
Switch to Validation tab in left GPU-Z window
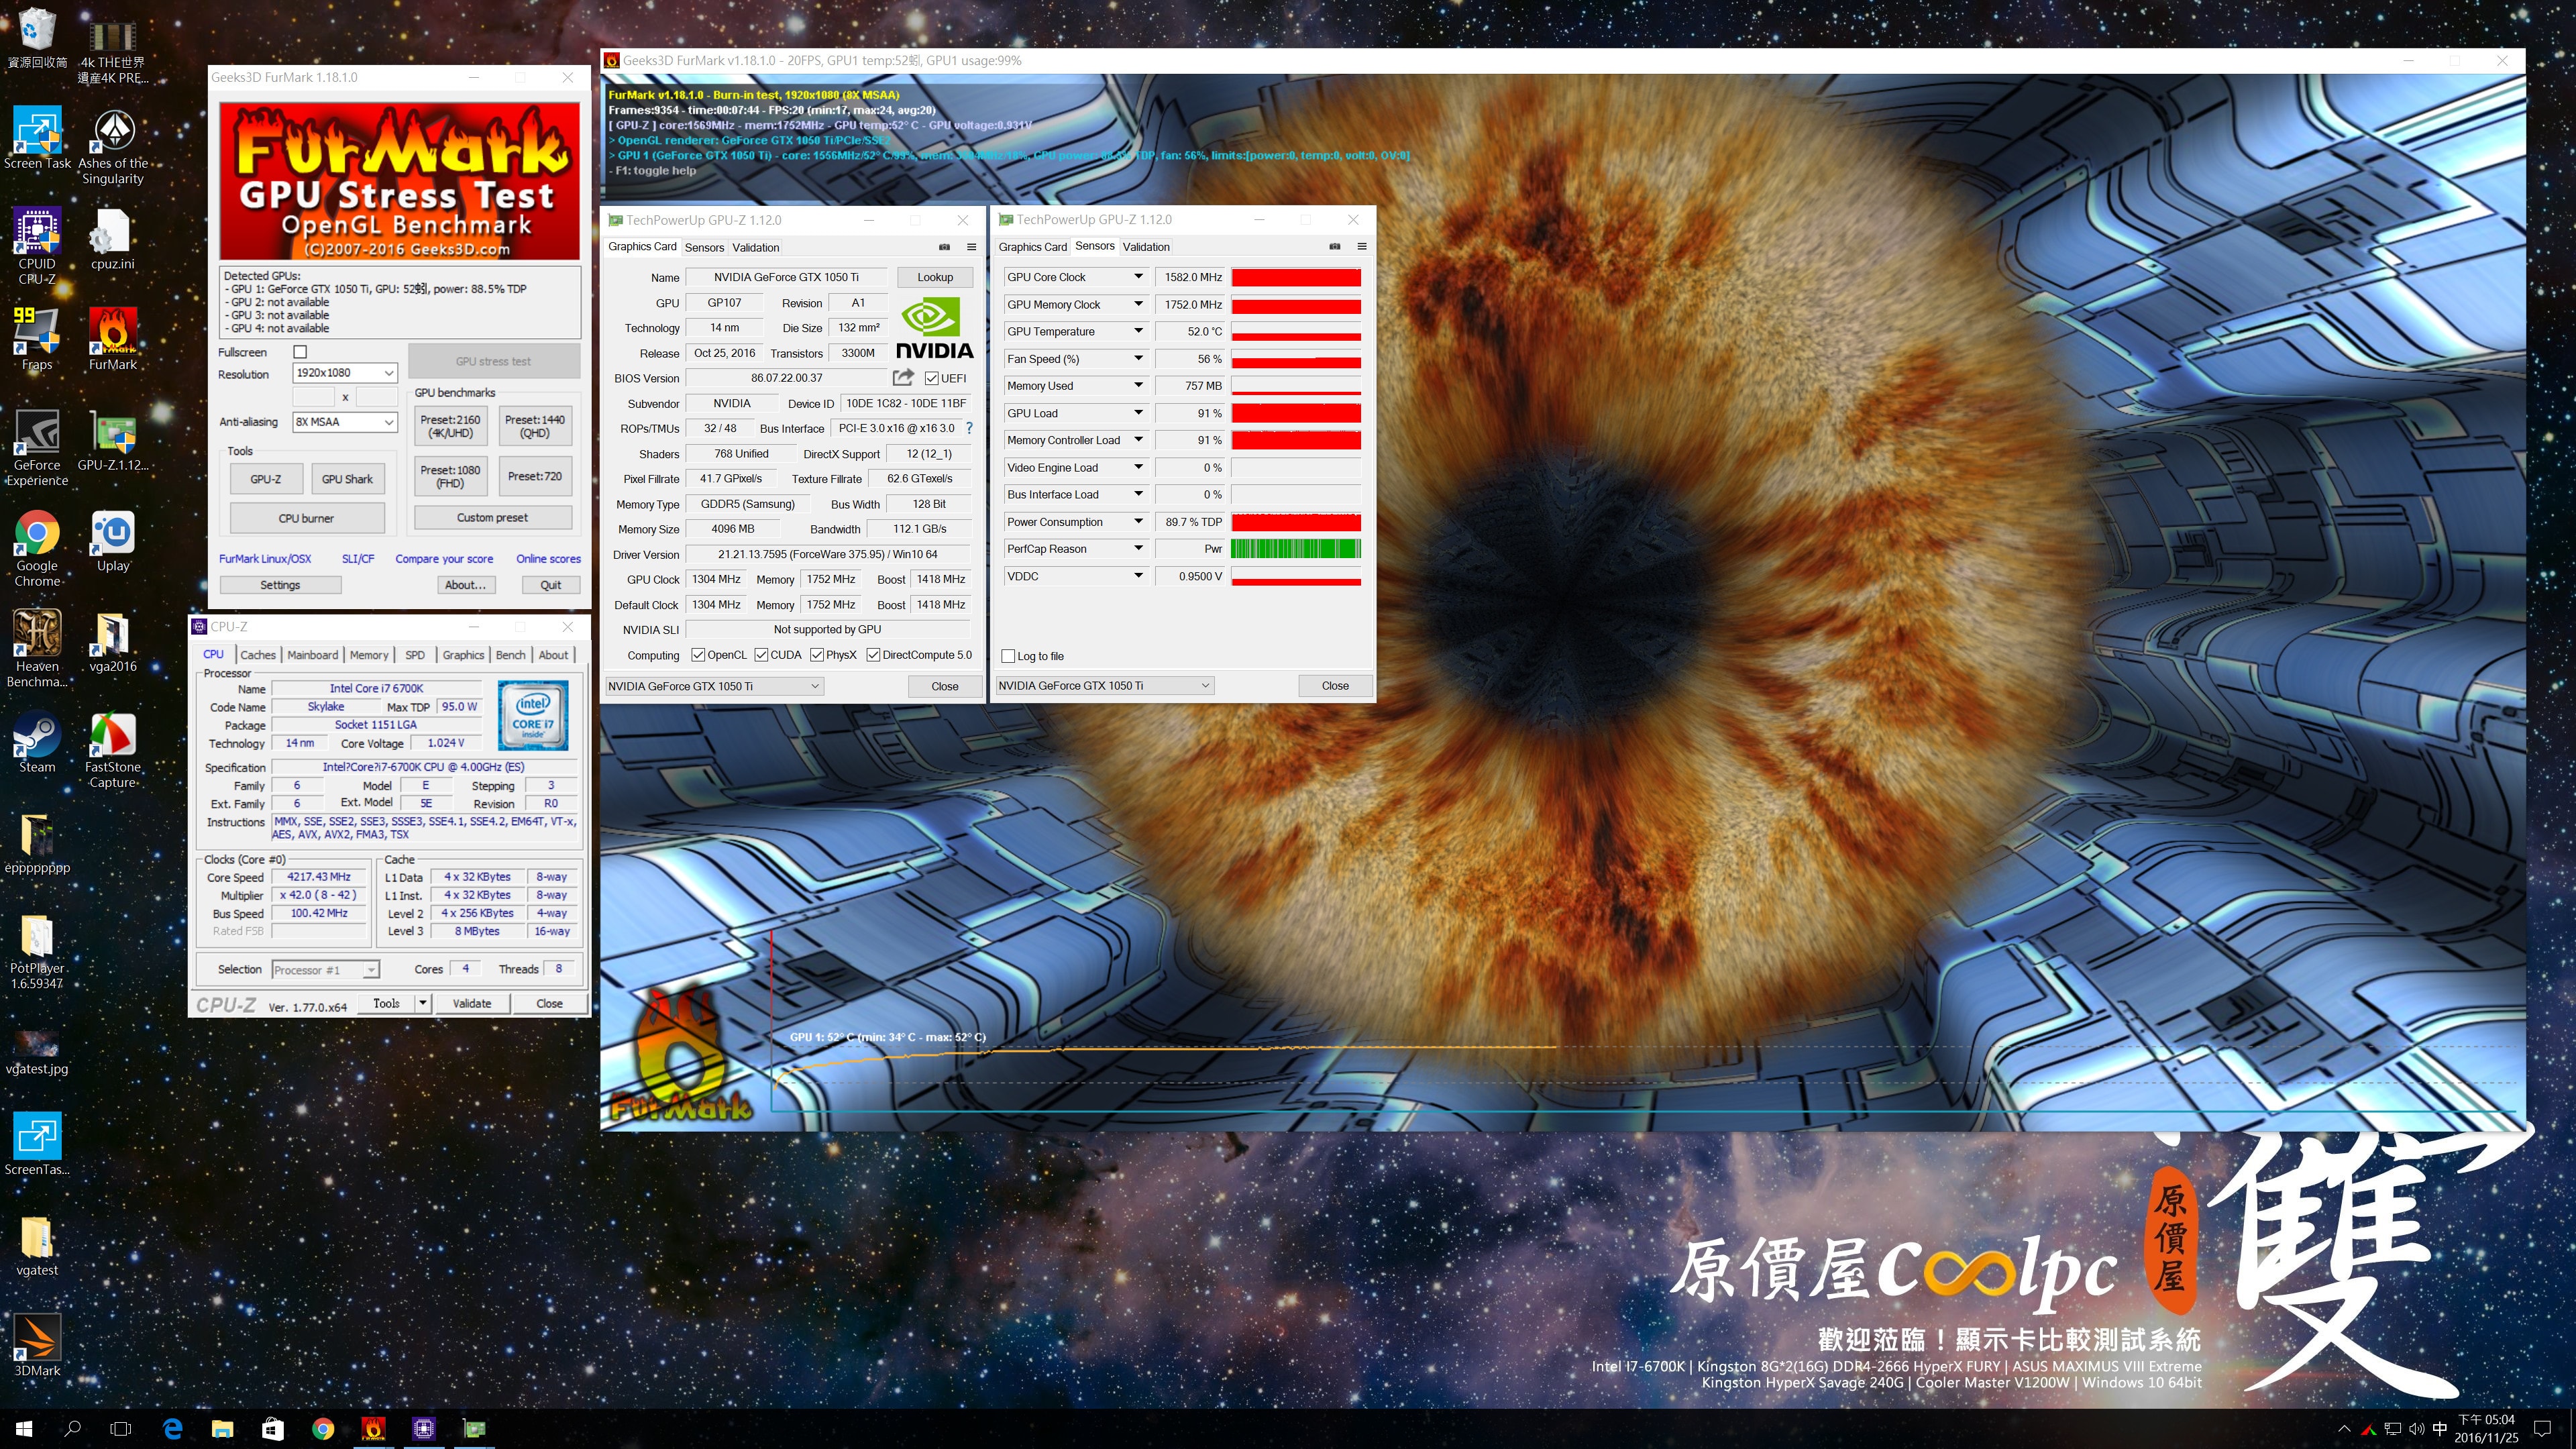[x=755, y=247]
